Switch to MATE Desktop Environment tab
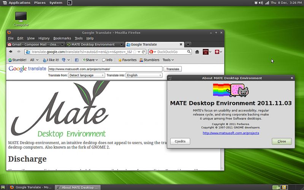This screenshot has height=190, width=304. point(95,44)
